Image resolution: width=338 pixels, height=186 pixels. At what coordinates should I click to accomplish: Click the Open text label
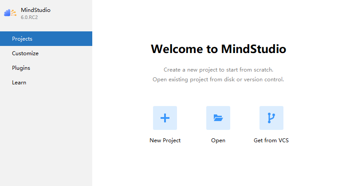218,140
